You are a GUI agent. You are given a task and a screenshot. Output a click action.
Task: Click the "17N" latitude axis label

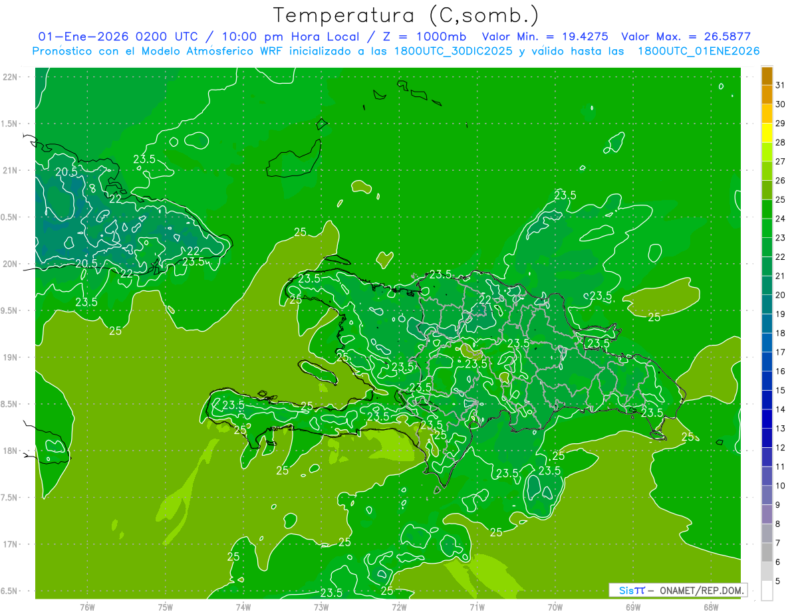(x=11, y=544)
